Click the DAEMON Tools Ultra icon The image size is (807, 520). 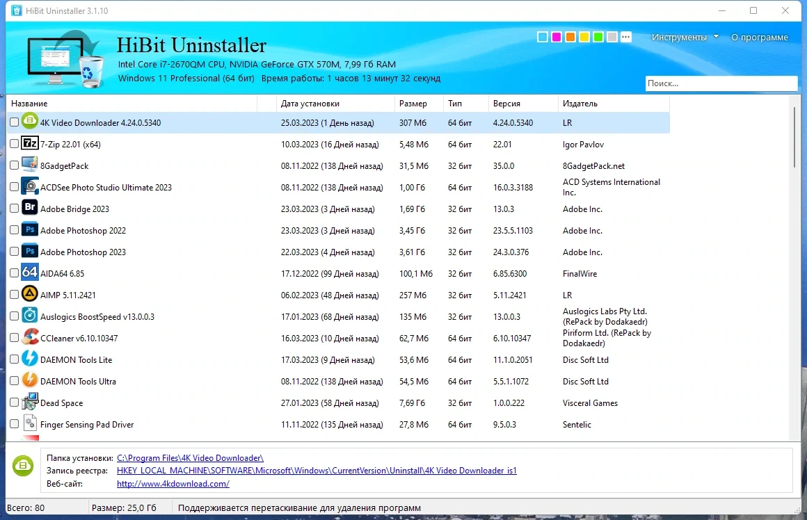click(30, 380)
